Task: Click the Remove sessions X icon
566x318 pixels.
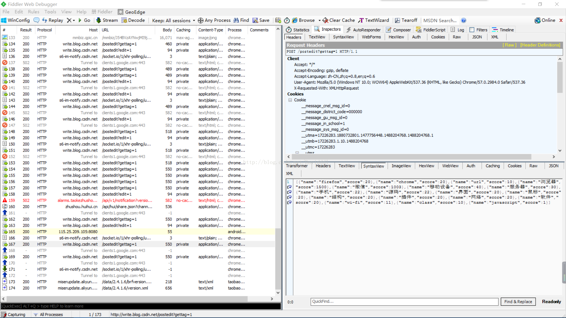Action: pos(69,20)
